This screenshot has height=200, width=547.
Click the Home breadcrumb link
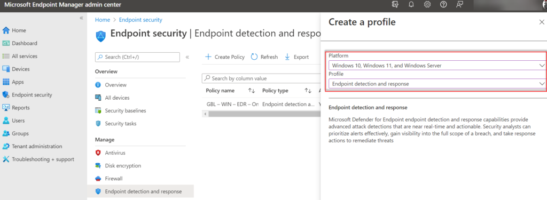pos(103,20)
